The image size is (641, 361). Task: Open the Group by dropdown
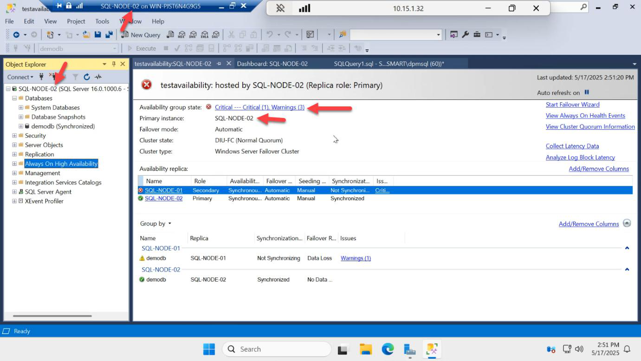(x=156, y=223)
